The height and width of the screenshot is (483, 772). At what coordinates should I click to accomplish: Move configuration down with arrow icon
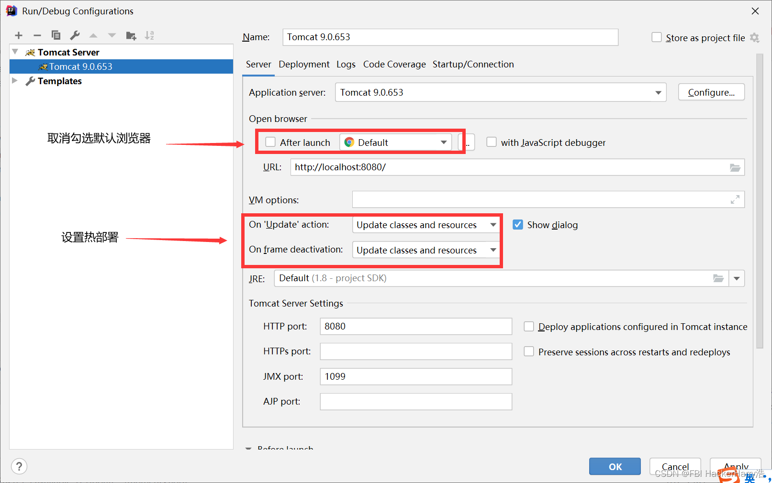point(112,35)
